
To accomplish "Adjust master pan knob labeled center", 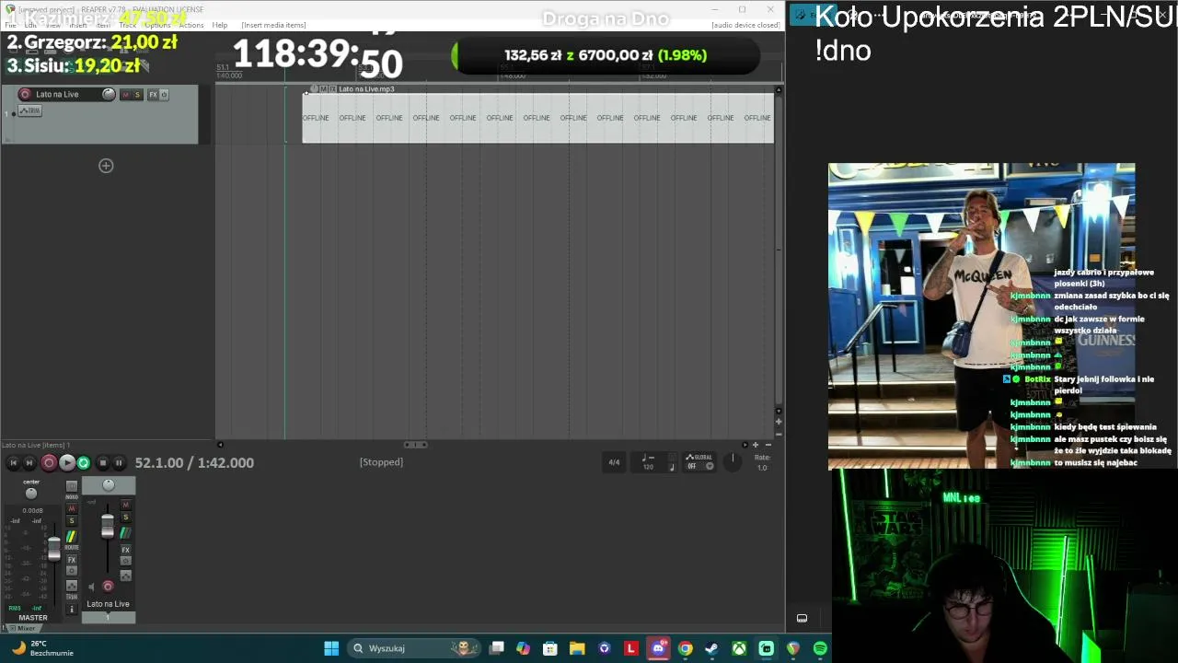I will [31, 493].
